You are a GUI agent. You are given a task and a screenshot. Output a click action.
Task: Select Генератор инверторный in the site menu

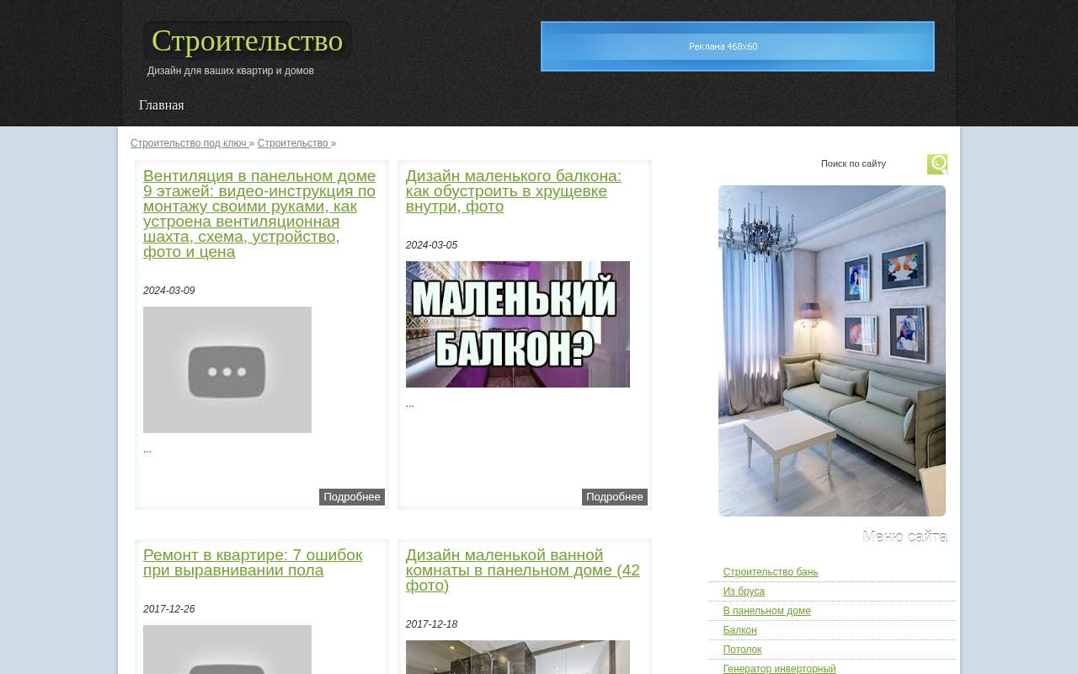780,669
